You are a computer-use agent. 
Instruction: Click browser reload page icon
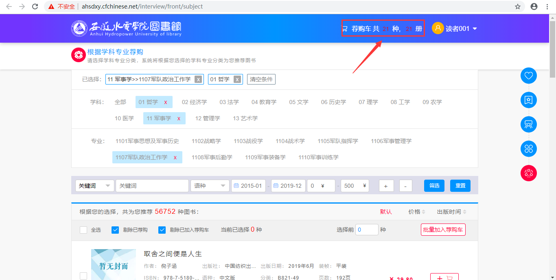35,7
